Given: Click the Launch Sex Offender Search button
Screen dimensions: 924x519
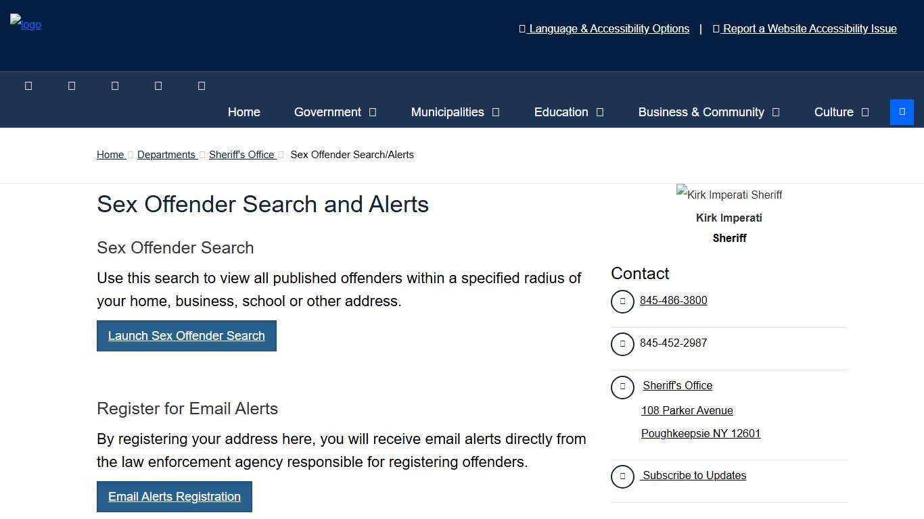Looking at the screenshot, I should pos(186,336).
